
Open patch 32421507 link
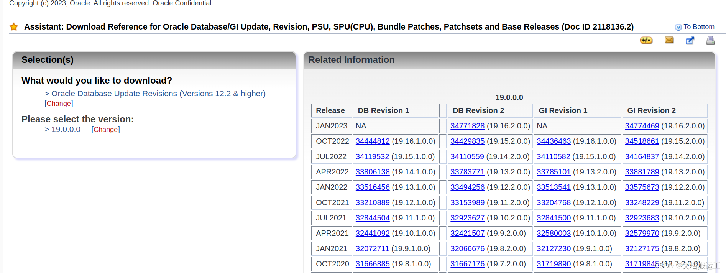click(467, 233)
